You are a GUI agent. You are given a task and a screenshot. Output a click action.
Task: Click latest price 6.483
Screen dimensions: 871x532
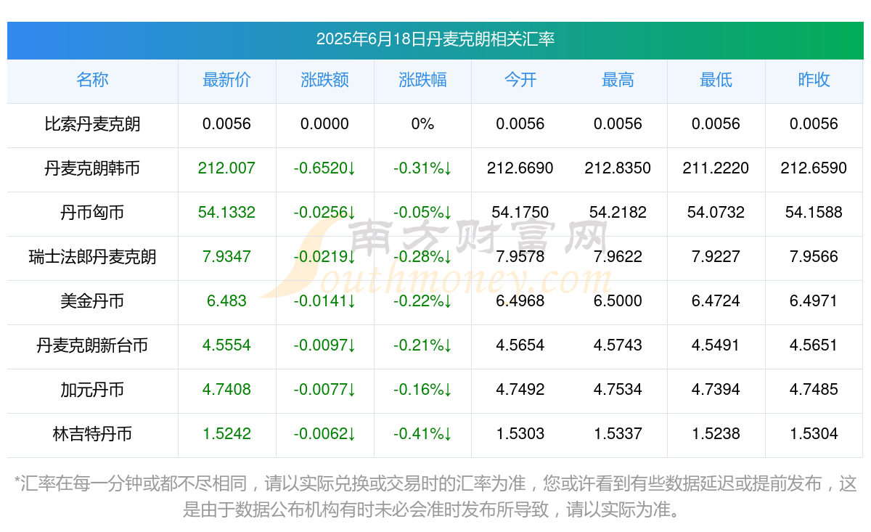tap(226, 301)
